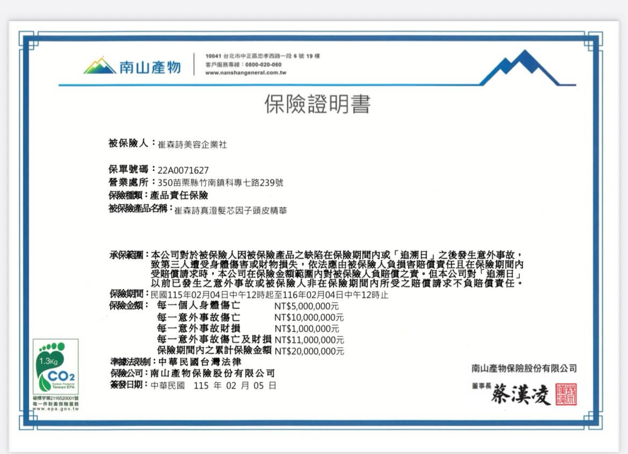Click the NT$20,000,000元 cumulative amount
Image resolution: width=628 pixels, height=454 pixels.
point(309,352)
